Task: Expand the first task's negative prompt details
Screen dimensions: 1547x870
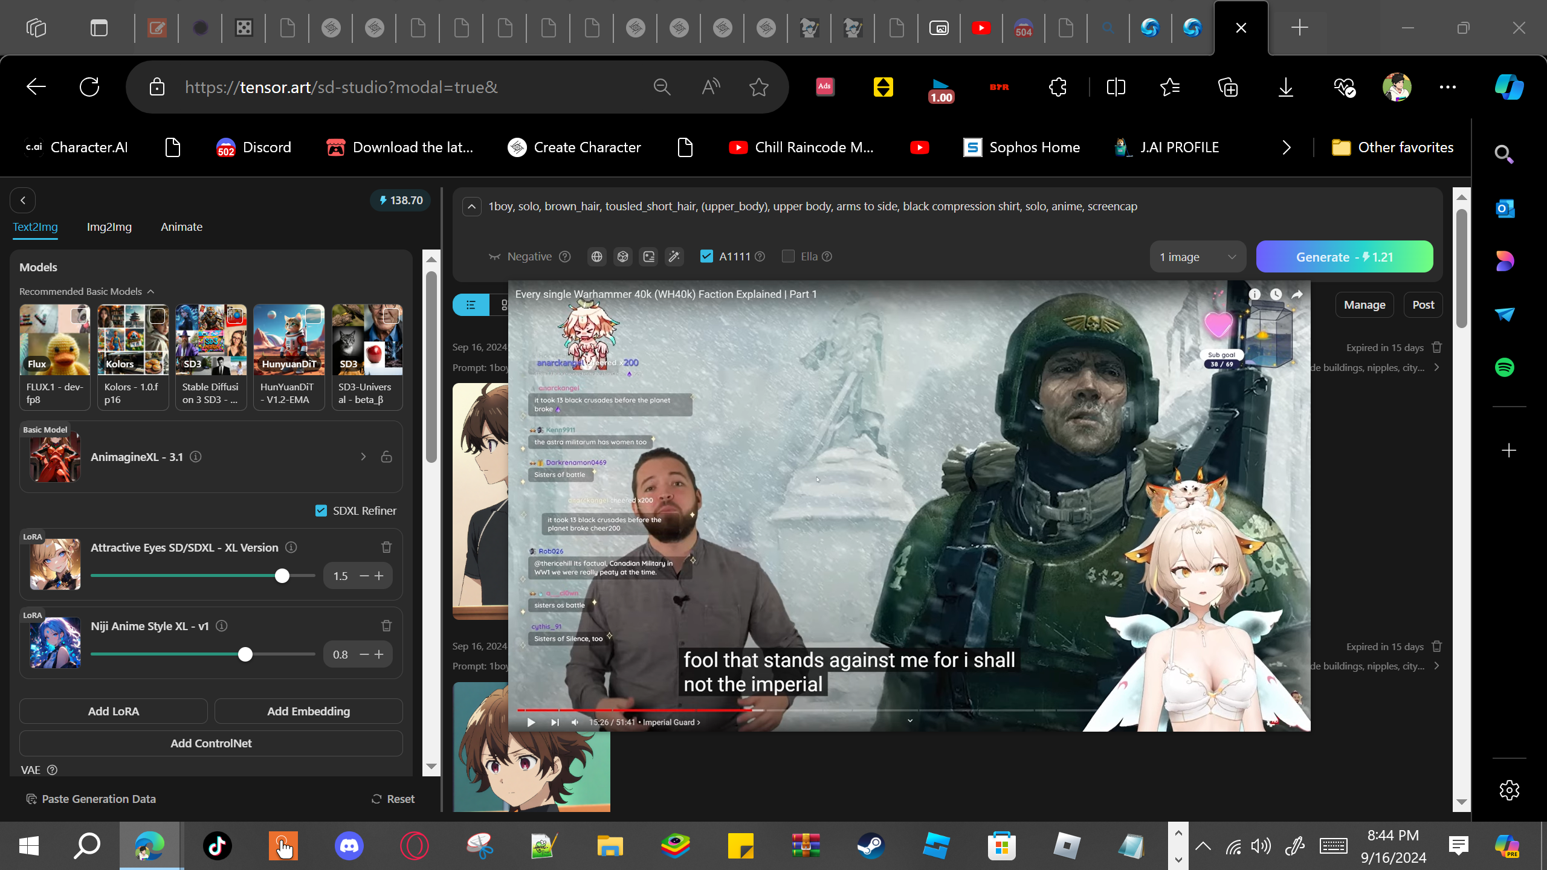Action: coord(1437,367)
